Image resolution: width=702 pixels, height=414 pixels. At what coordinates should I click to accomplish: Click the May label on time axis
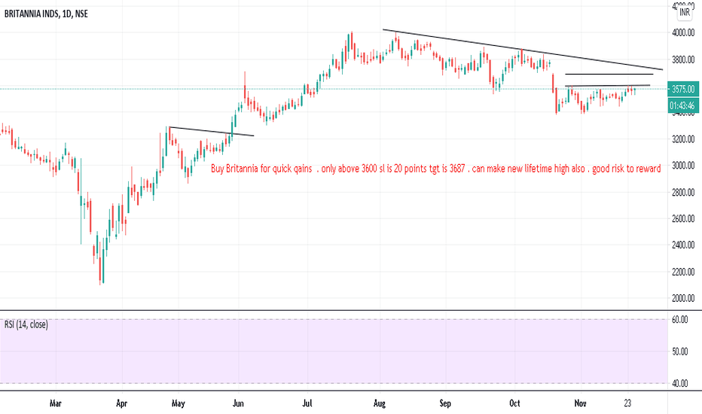(x=179, y=403)
